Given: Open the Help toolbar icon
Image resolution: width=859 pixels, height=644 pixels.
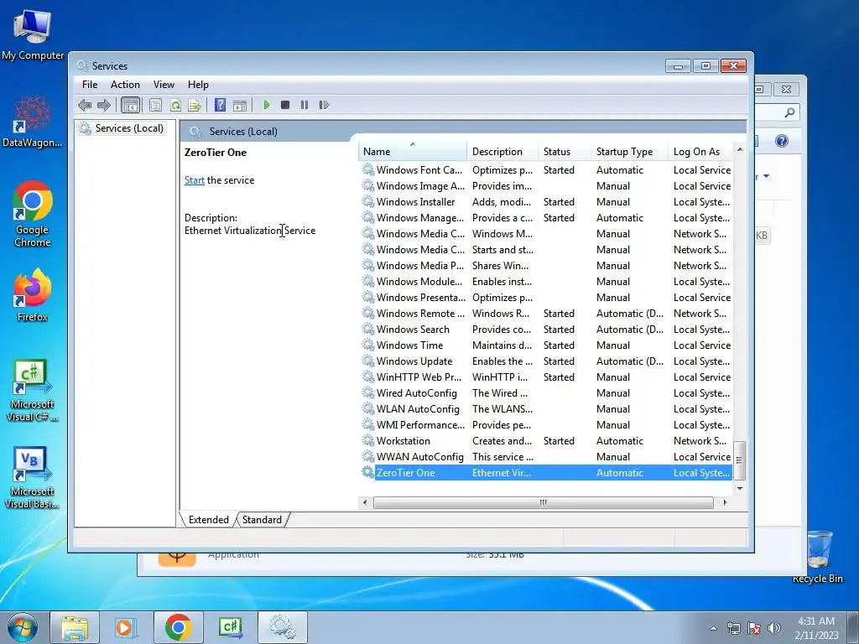Looking at the screenshot, I should [x=221, y=105].
